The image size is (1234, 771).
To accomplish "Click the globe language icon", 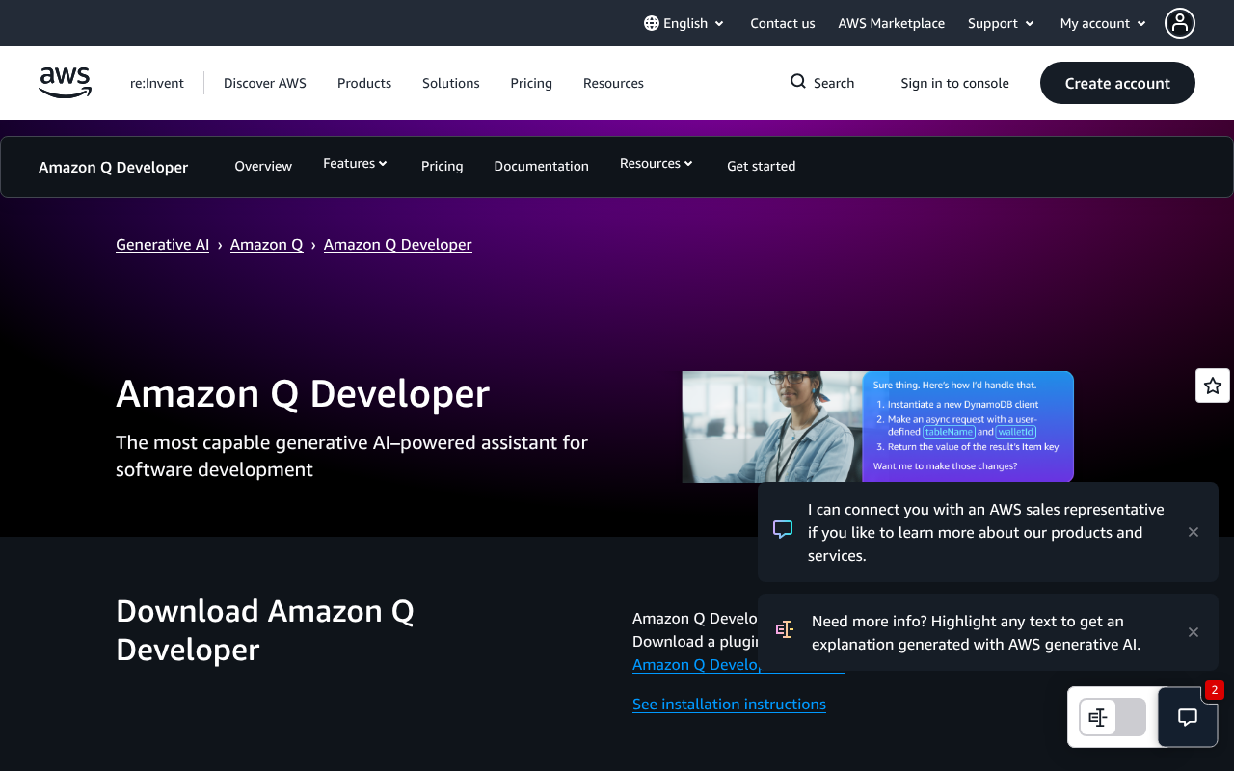I will tap(652, 23).
